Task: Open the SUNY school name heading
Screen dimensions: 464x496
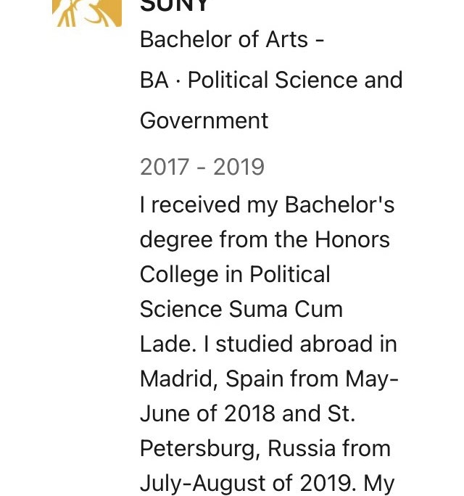Action: (x=174, y=5)
